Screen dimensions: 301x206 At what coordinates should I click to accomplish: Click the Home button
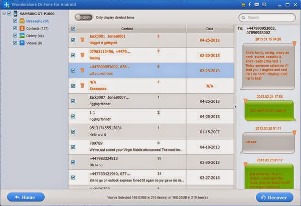click(26, 197)
